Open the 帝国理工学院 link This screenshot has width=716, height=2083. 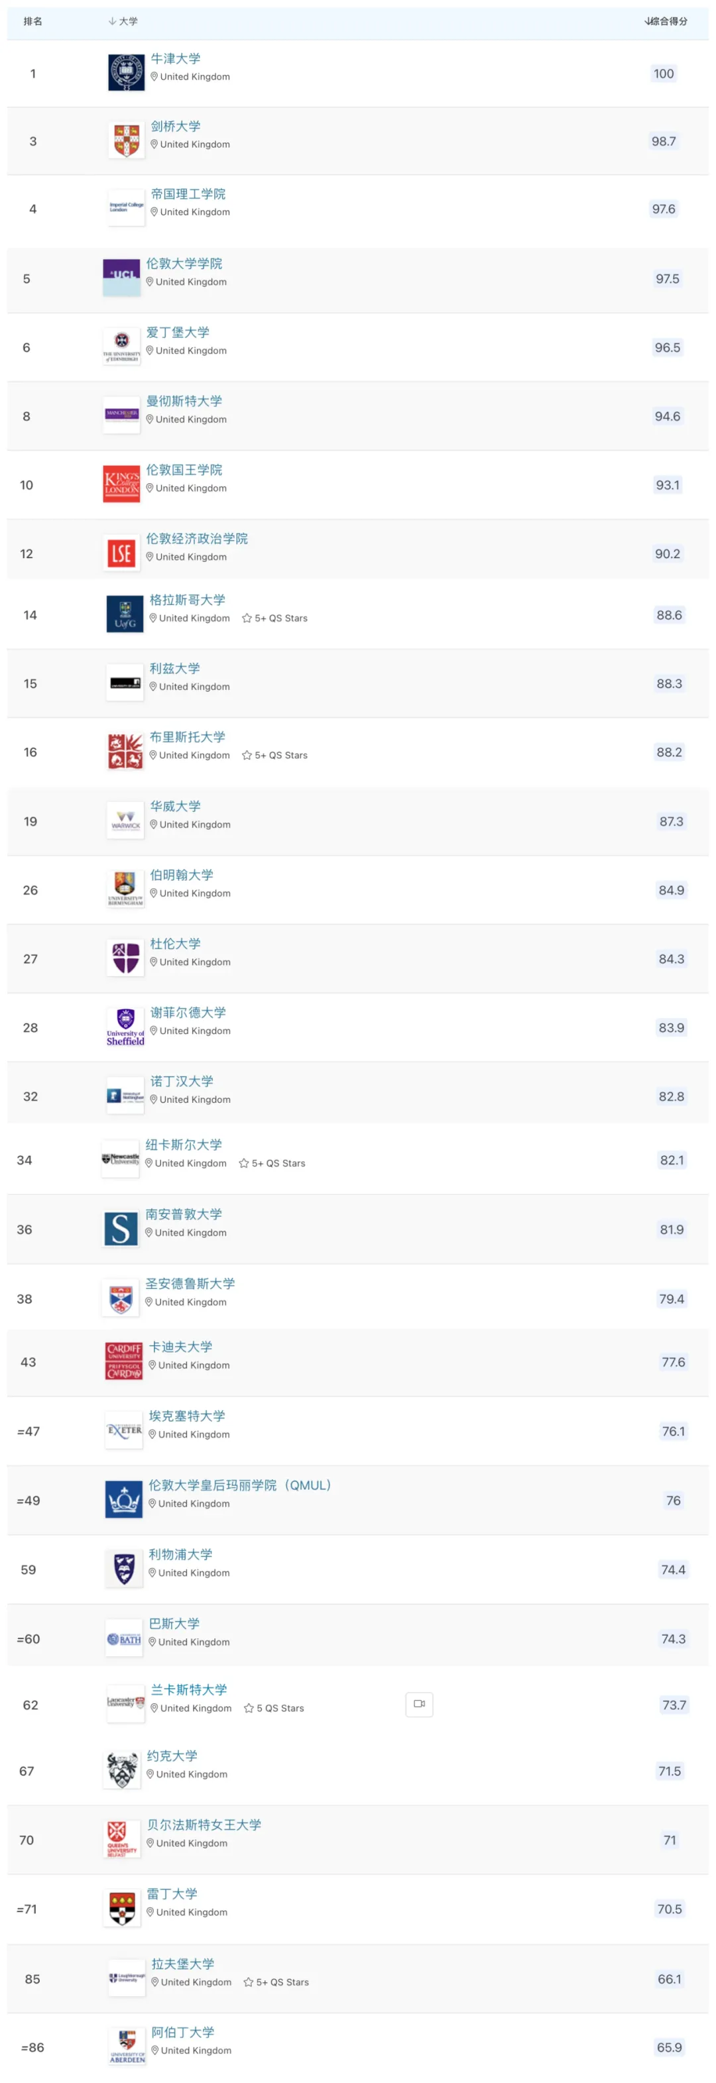(x=188, y=194)
